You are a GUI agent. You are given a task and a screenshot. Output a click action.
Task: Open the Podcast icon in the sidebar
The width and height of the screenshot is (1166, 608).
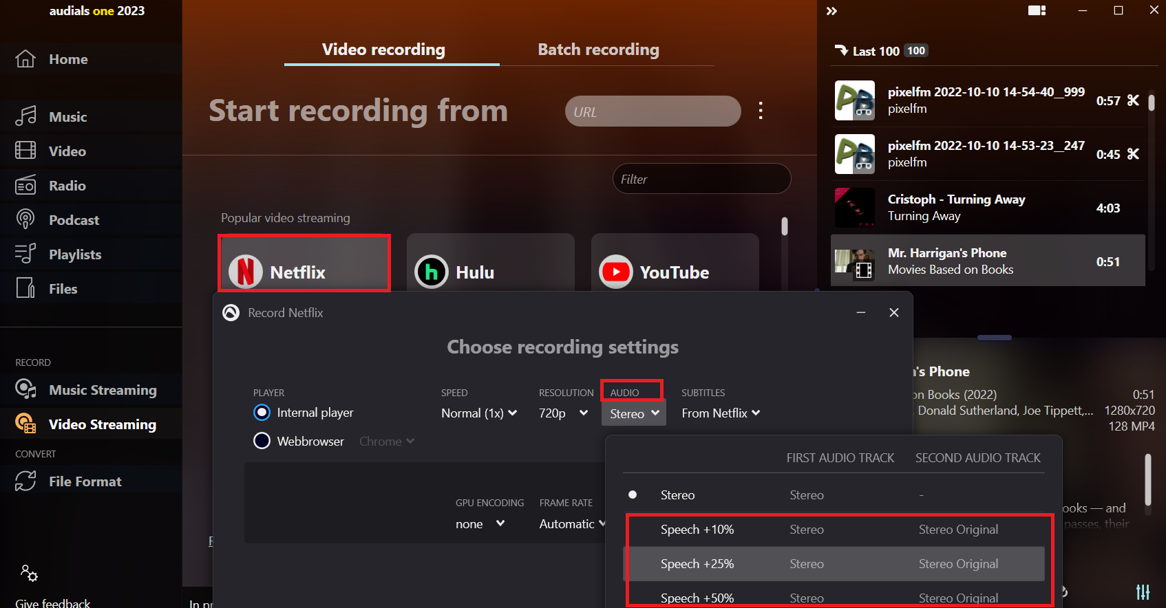pos(25,219)
